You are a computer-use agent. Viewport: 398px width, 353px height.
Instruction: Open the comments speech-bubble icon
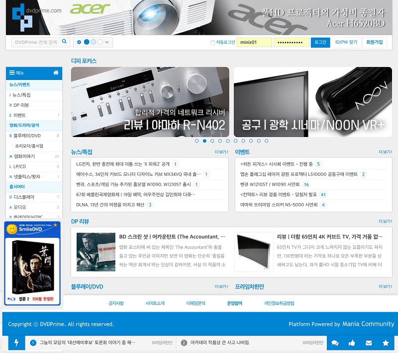coord(335,343)
